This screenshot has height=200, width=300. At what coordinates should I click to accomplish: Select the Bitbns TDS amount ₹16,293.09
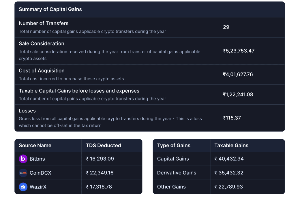100,159
